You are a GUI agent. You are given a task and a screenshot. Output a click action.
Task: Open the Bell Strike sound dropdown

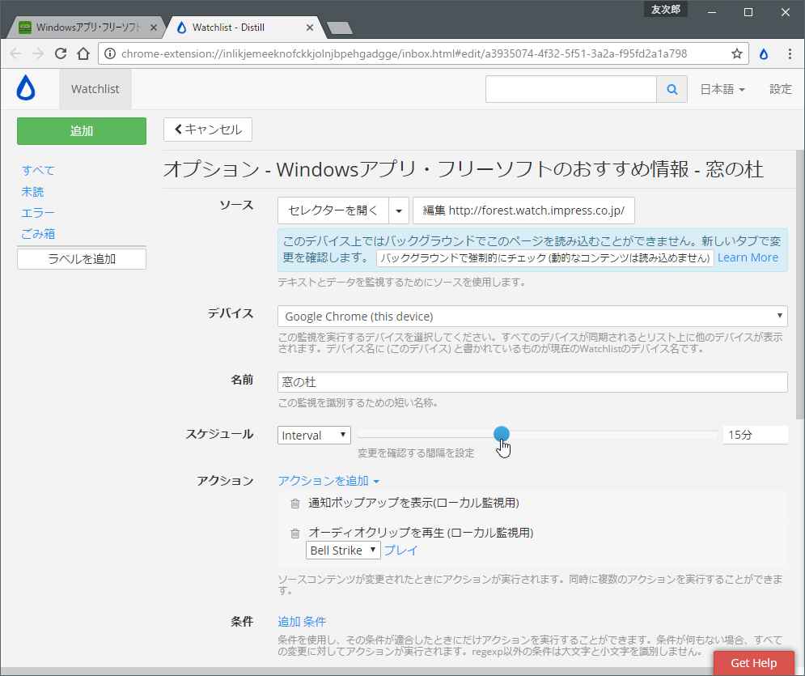pos(342,550)
